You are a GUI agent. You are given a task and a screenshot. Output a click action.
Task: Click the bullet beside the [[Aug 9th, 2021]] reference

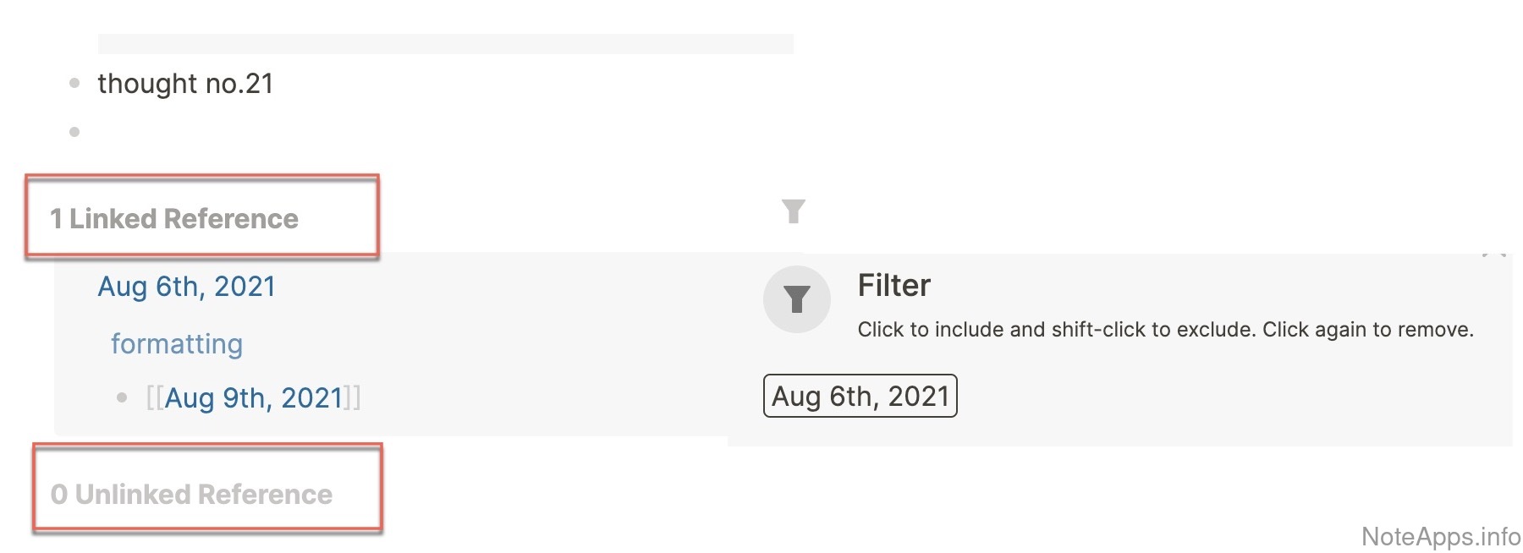(122, 397)
